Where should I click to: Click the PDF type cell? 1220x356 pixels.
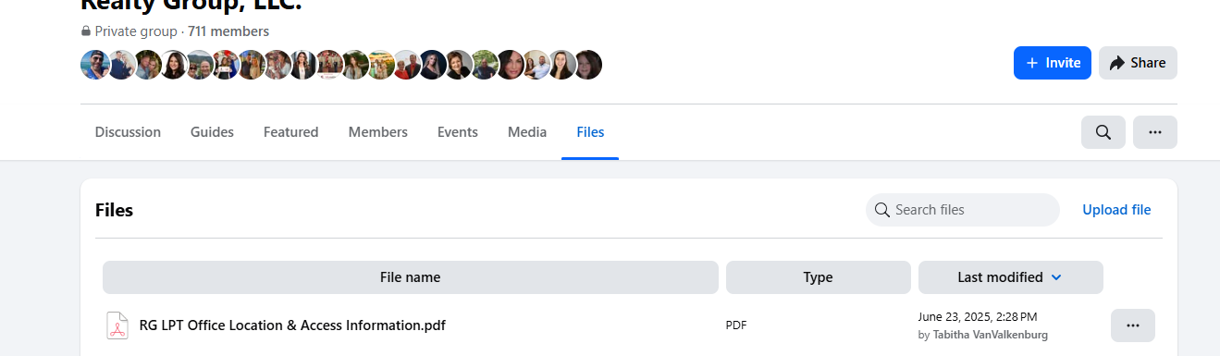(736, 325)
